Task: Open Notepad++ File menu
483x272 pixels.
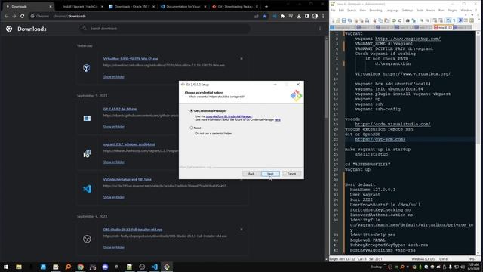Action: coord(333,10)
